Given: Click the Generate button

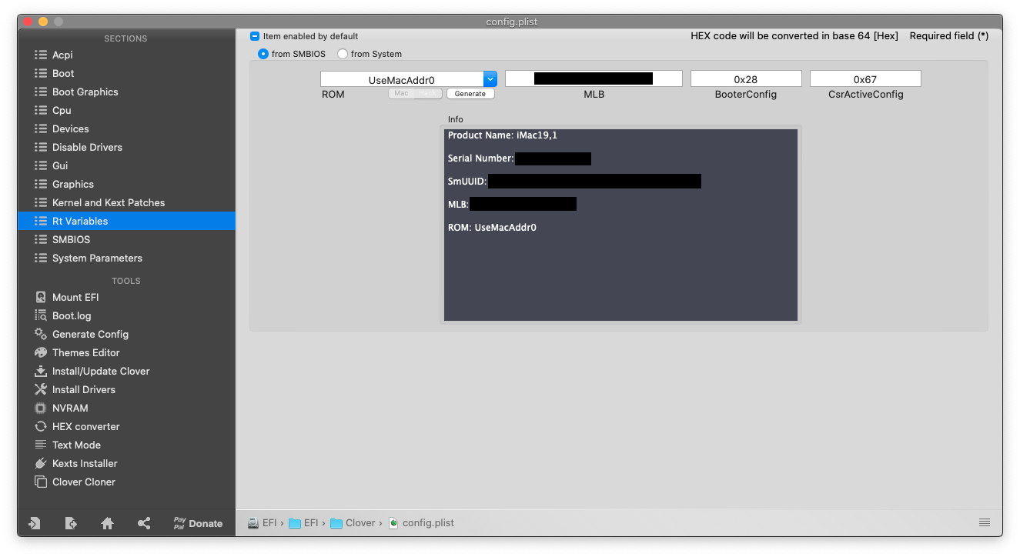Looking at the screenshot, I should click(x=470, y=94).
